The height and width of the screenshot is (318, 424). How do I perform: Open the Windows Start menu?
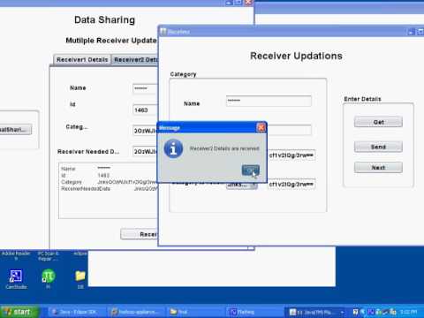pyautogui.click(x=19, y=312)
